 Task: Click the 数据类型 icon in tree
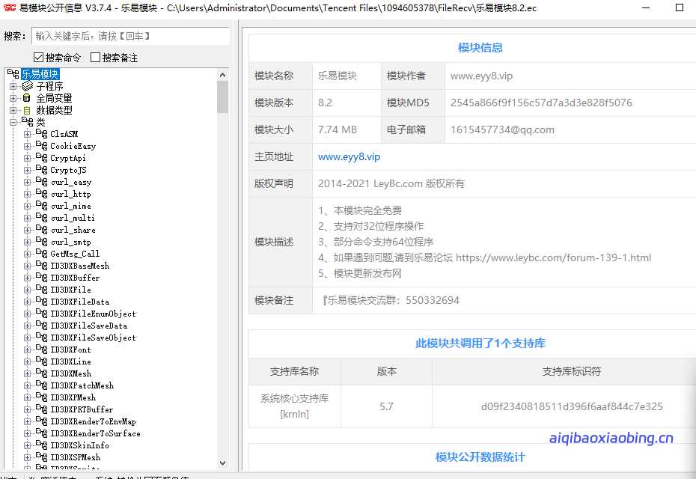[x=28, y=110]
